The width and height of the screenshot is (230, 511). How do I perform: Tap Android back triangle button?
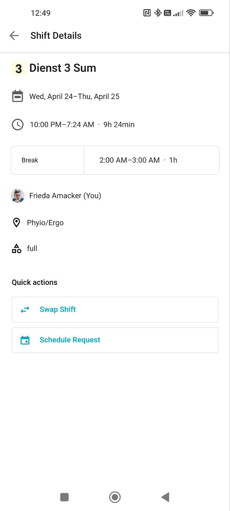click(x=165, y=497)
